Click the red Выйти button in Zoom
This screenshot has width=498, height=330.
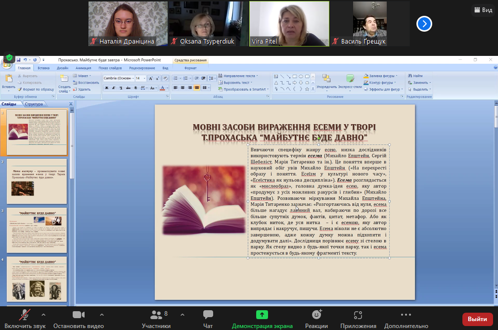(477, 319)
